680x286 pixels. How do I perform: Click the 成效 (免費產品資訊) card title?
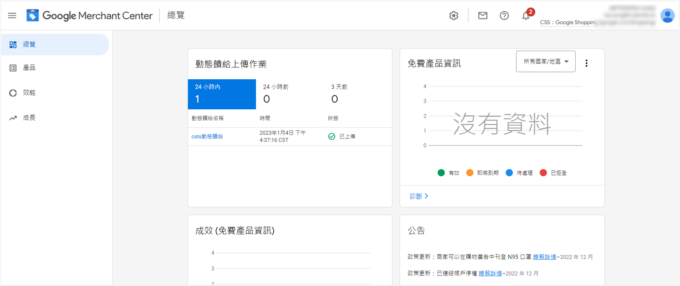click(x=235, y=231)
